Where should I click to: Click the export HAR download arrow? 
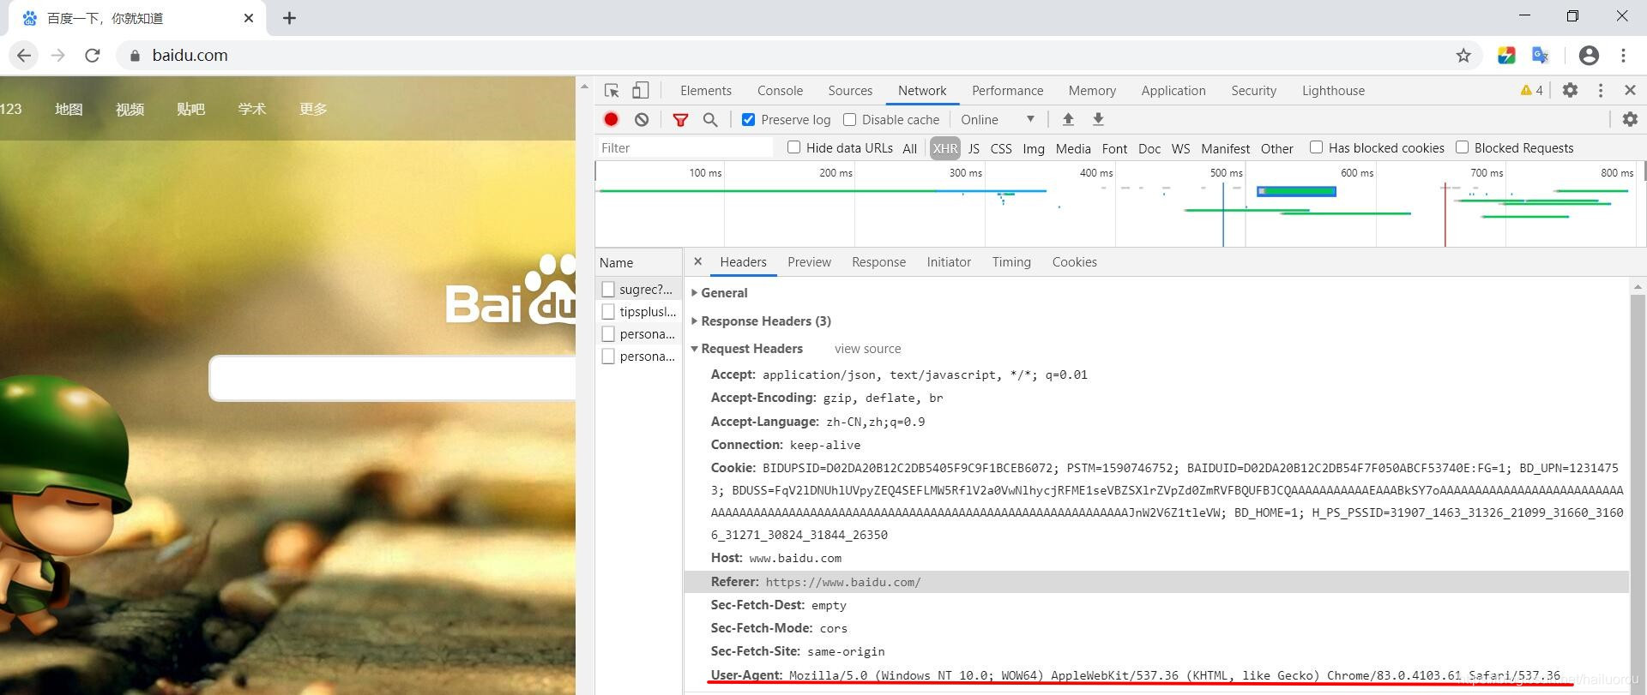tap(1098, 119)
